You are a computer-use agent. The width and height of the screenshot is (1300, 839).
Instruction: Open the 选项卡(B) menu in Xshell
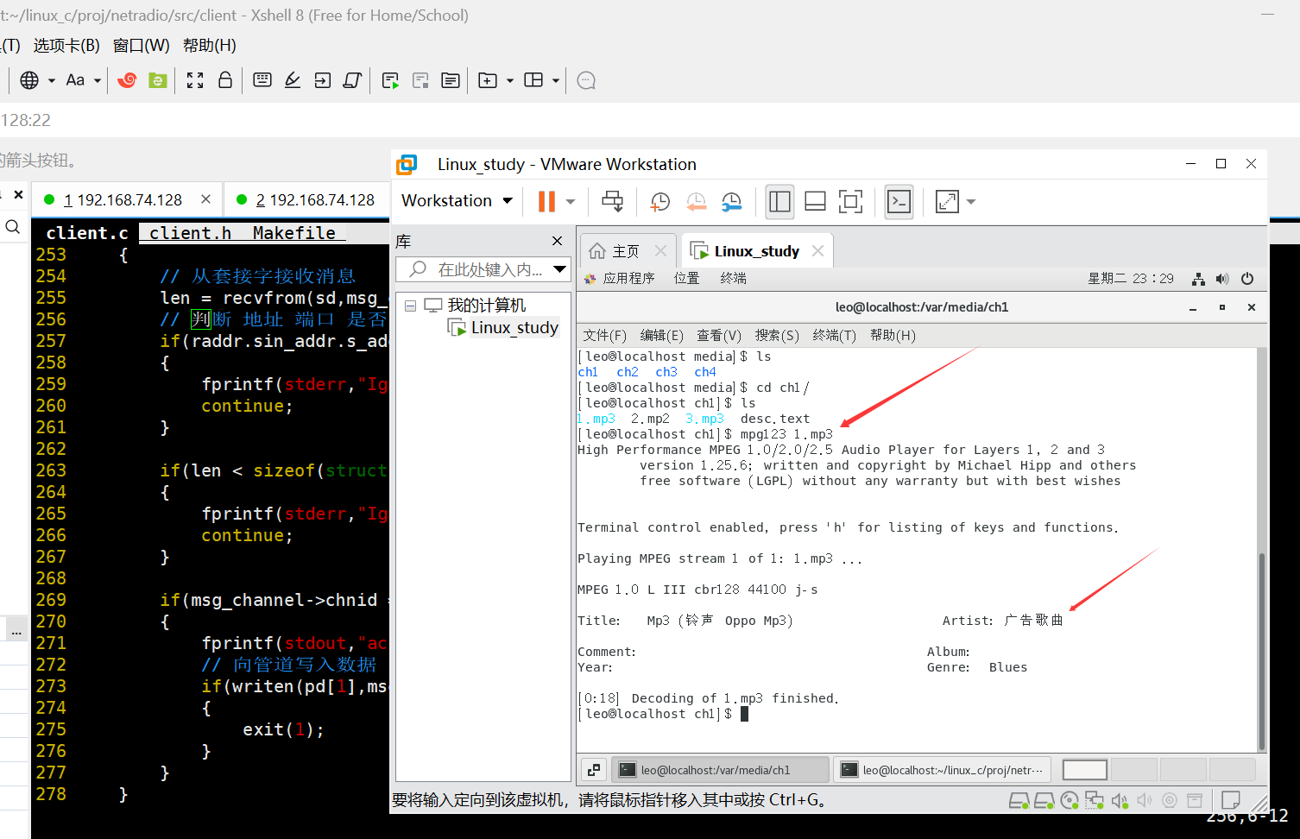[x=66, y=45]
